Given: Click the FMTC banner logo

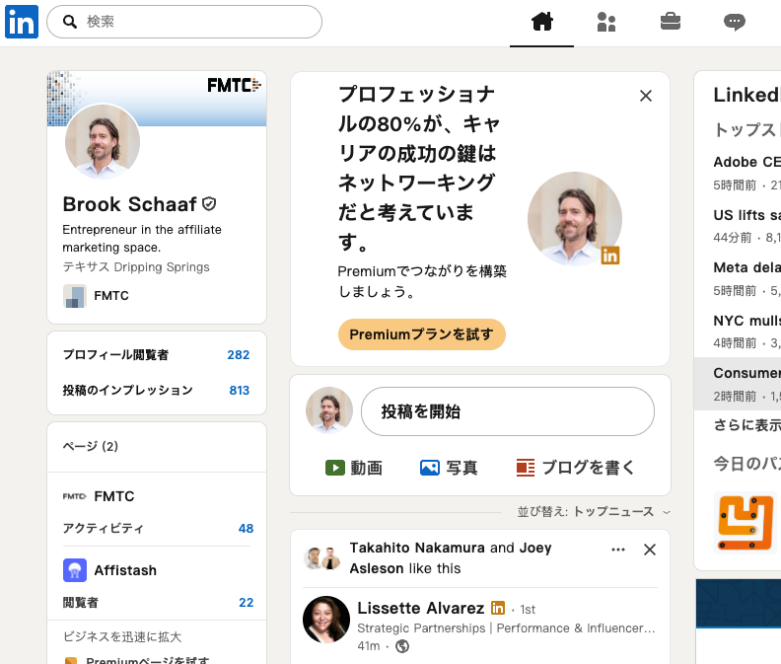Looking at the screenshot, I should (234, 85).
